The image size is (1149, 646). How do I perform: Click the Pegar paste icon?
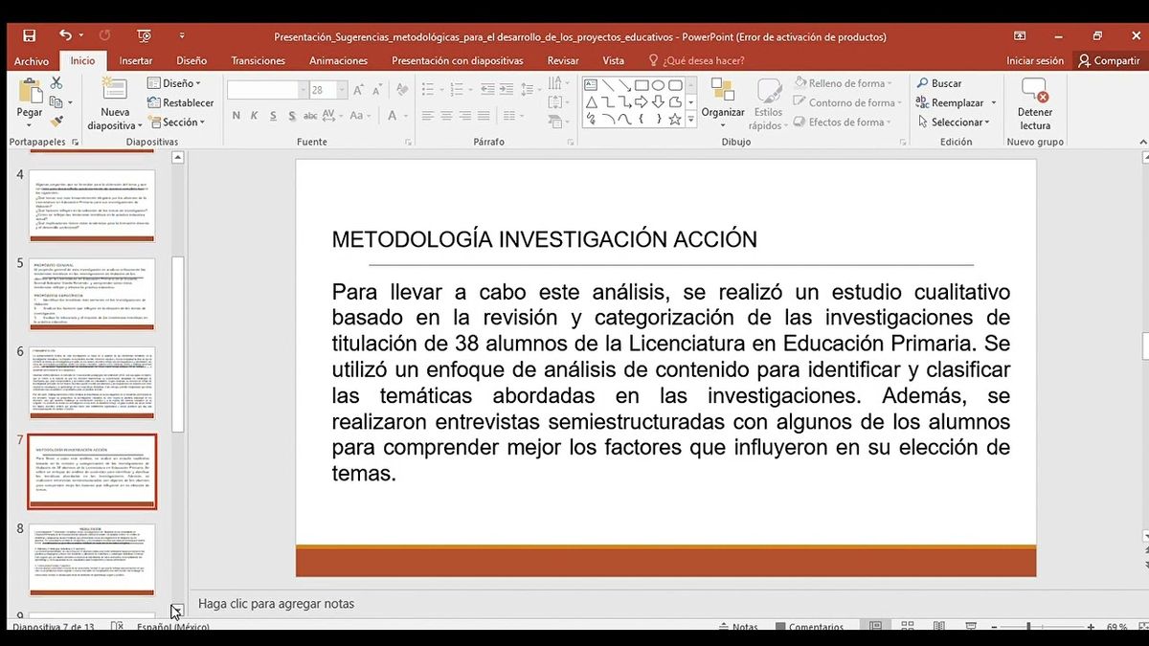[30, 92]
